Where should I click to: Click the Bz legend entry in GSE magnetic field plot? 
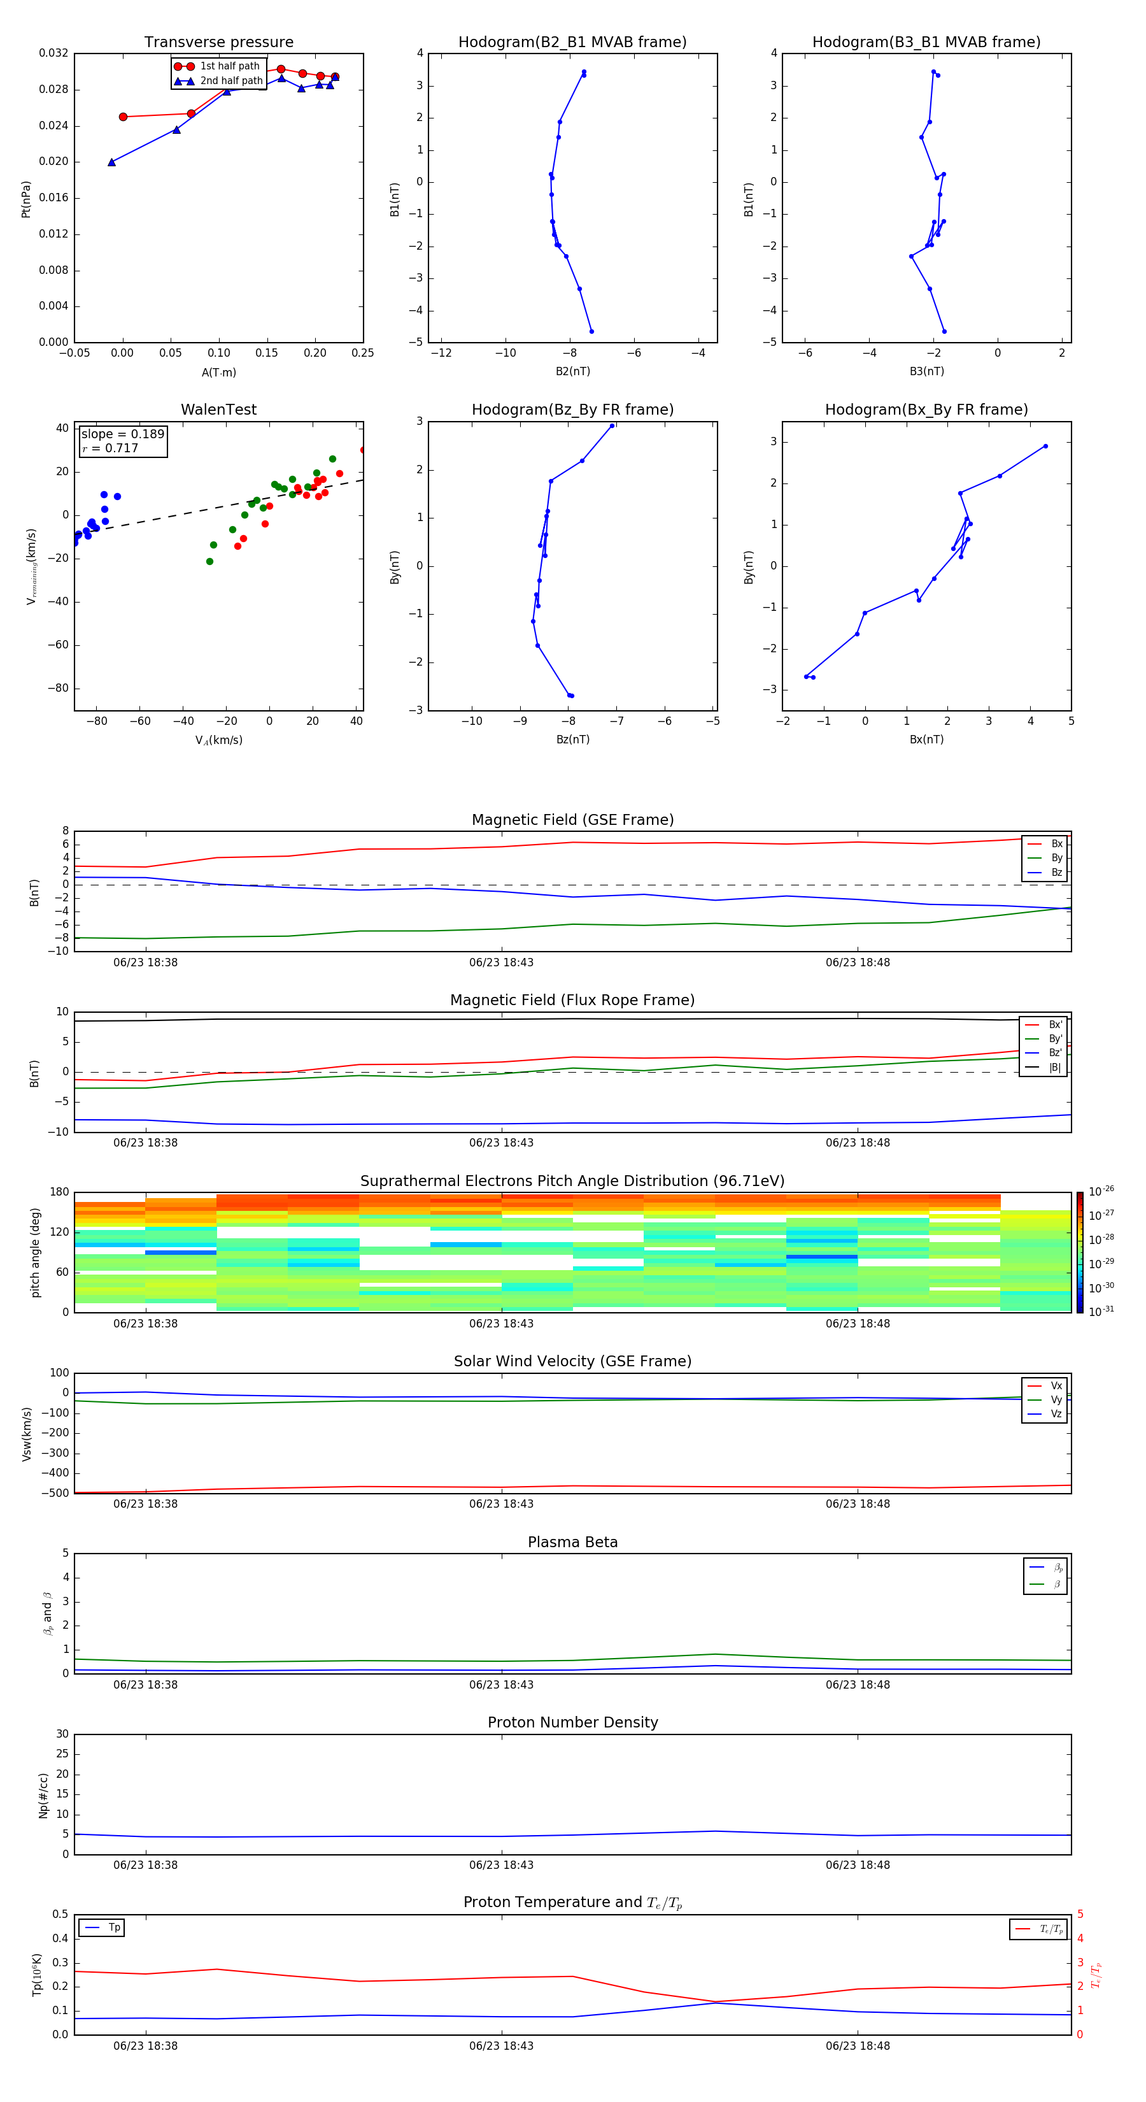pos(1045,872)
